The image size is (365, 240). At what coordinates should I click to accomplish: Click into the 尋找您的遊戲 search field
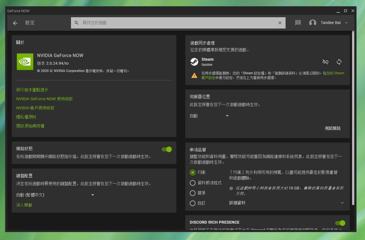[177, 23]
